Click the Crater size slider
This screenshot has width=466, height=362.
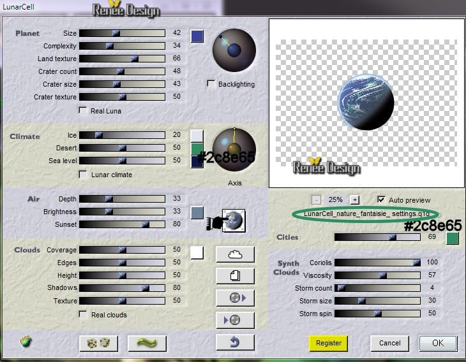pyautogui.click(x=122, y=84)
